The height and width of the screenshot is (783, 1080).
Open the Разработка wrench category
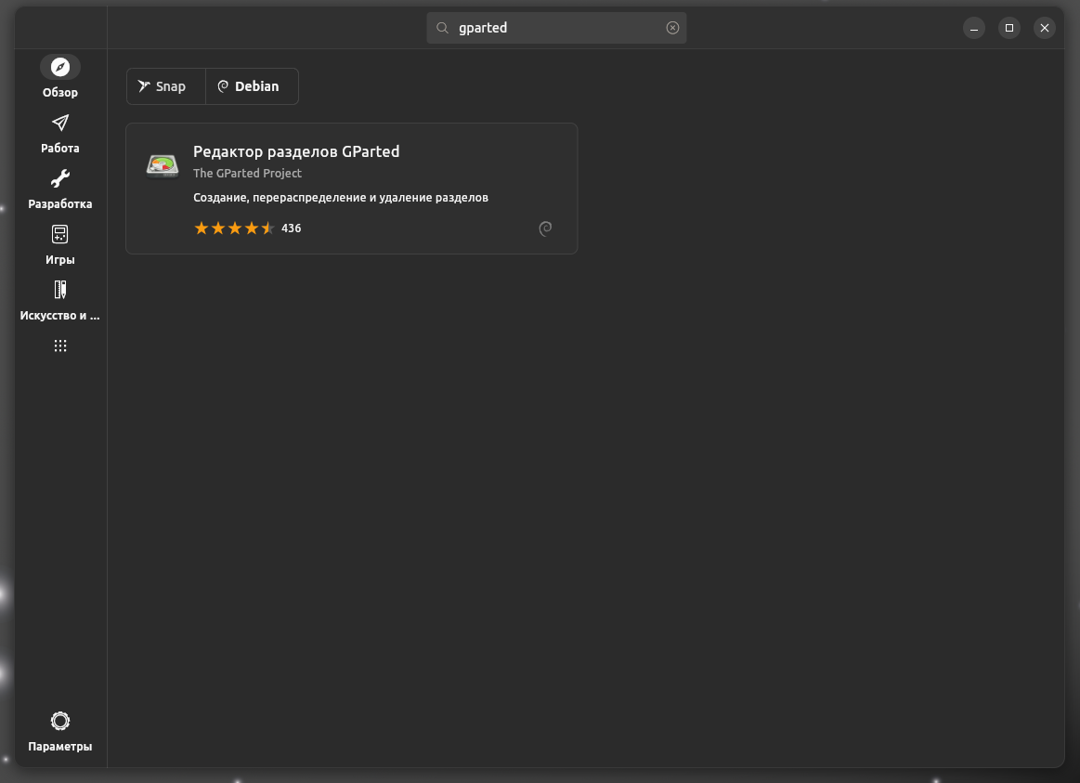[x=60, y=178]
